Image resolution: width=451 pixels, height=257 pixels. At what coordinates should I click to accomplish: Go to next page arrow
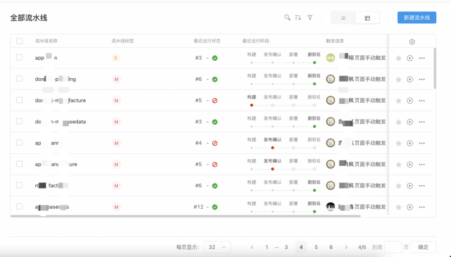pyautogui.click(x=346, y=247)
